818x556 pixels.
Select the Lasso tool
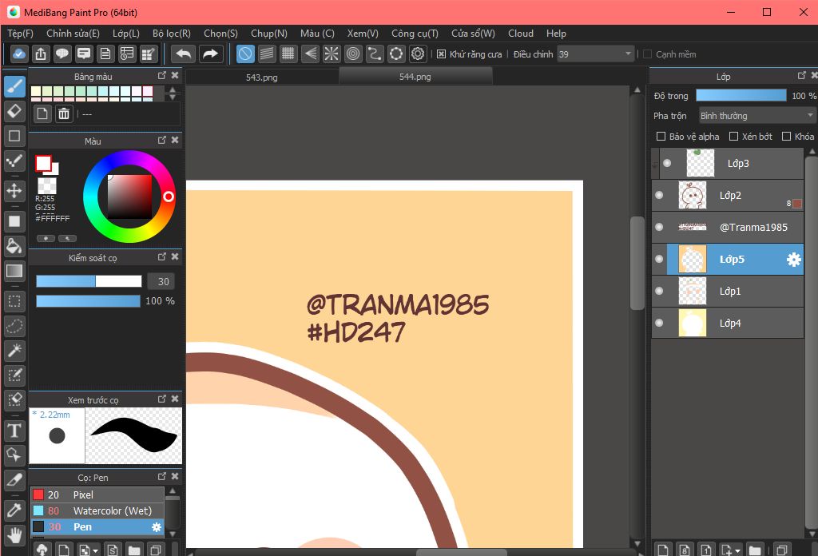pos(14,326)
